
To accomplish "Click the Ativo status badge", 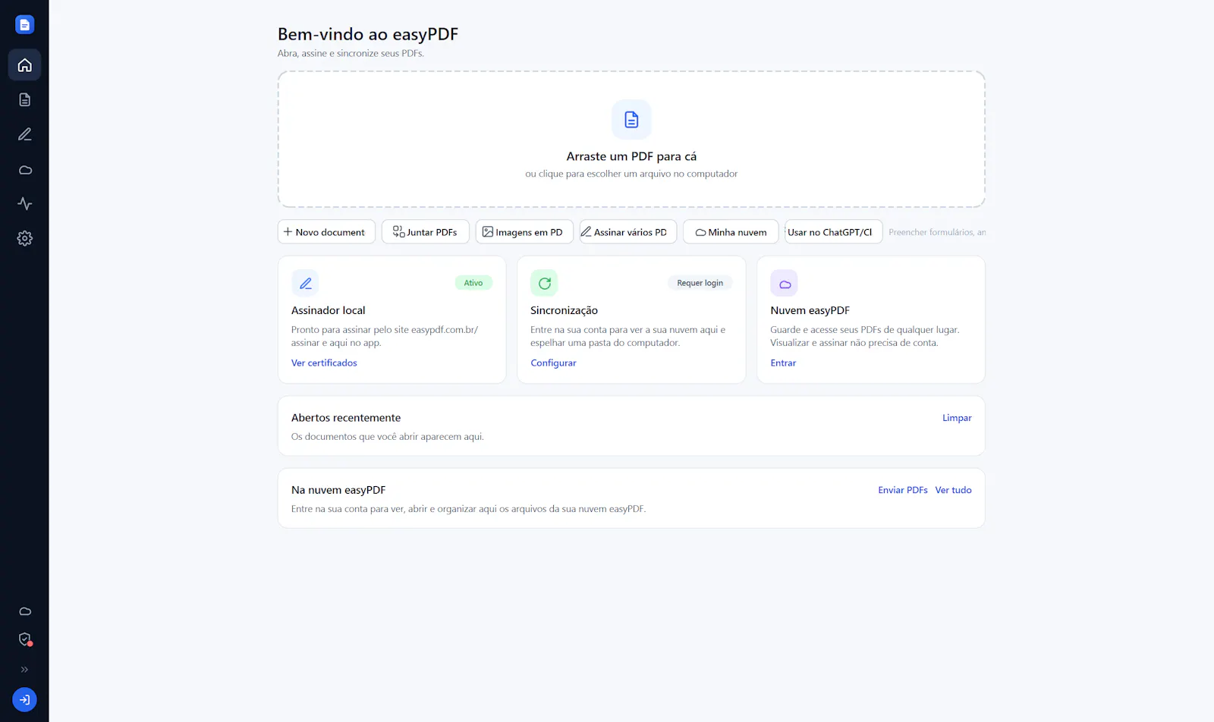I will coord(473,283).
